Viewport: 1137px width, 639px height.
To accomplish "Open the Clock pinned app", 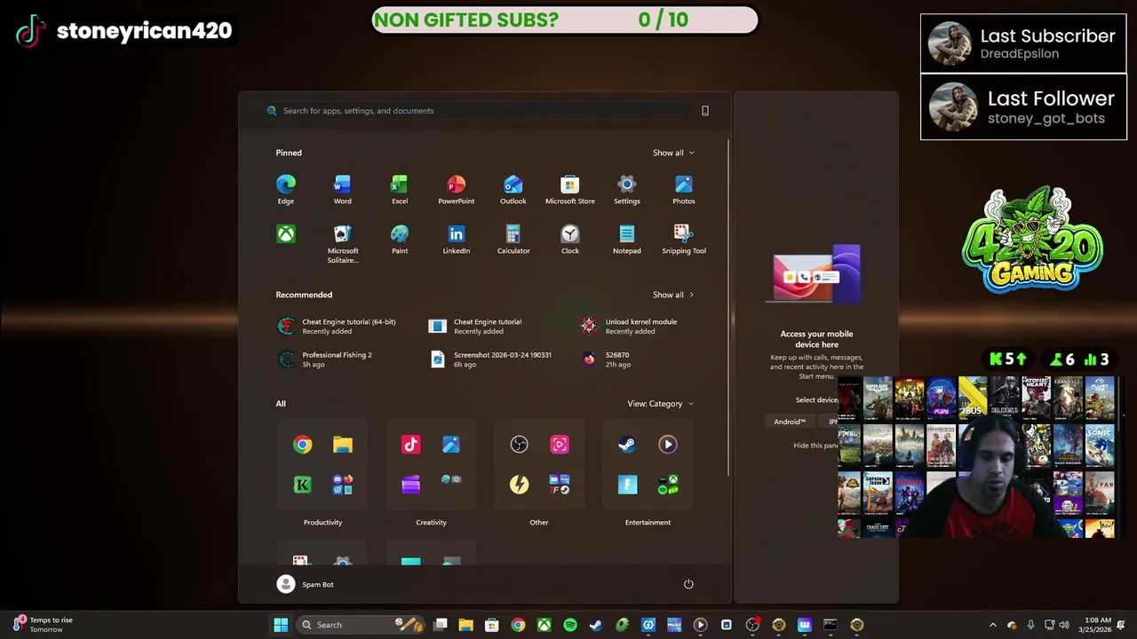I will coord(569,239).
